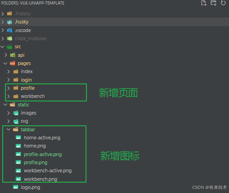229x193 pixels.
Task: Collapse the tabbar folder chevron
Action: click(x=9, y=129)
